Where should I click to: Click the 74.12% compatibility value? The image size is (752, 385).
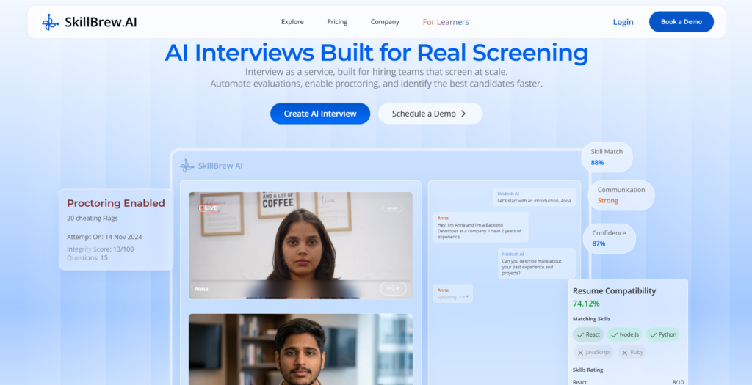[586, 303]
